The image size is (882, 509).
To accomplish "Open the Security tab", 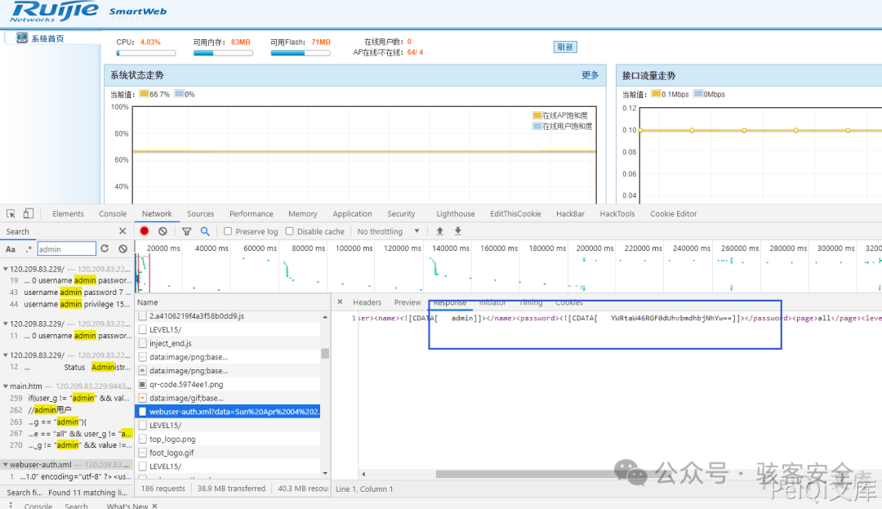I will (x=401, y=214).
